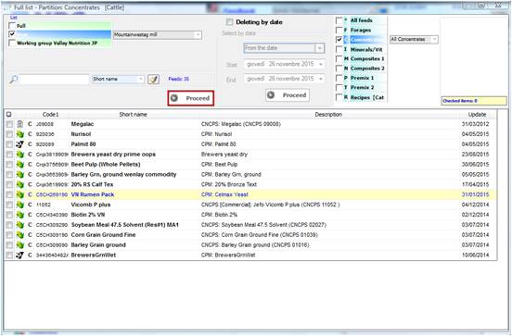This screenshot has width=512, height=336.
Task: Open the Short name search field dropdown
Action: coord(140,80)
